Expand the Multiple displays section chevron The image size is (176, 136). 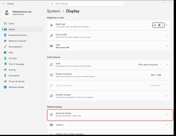(166, 96)
